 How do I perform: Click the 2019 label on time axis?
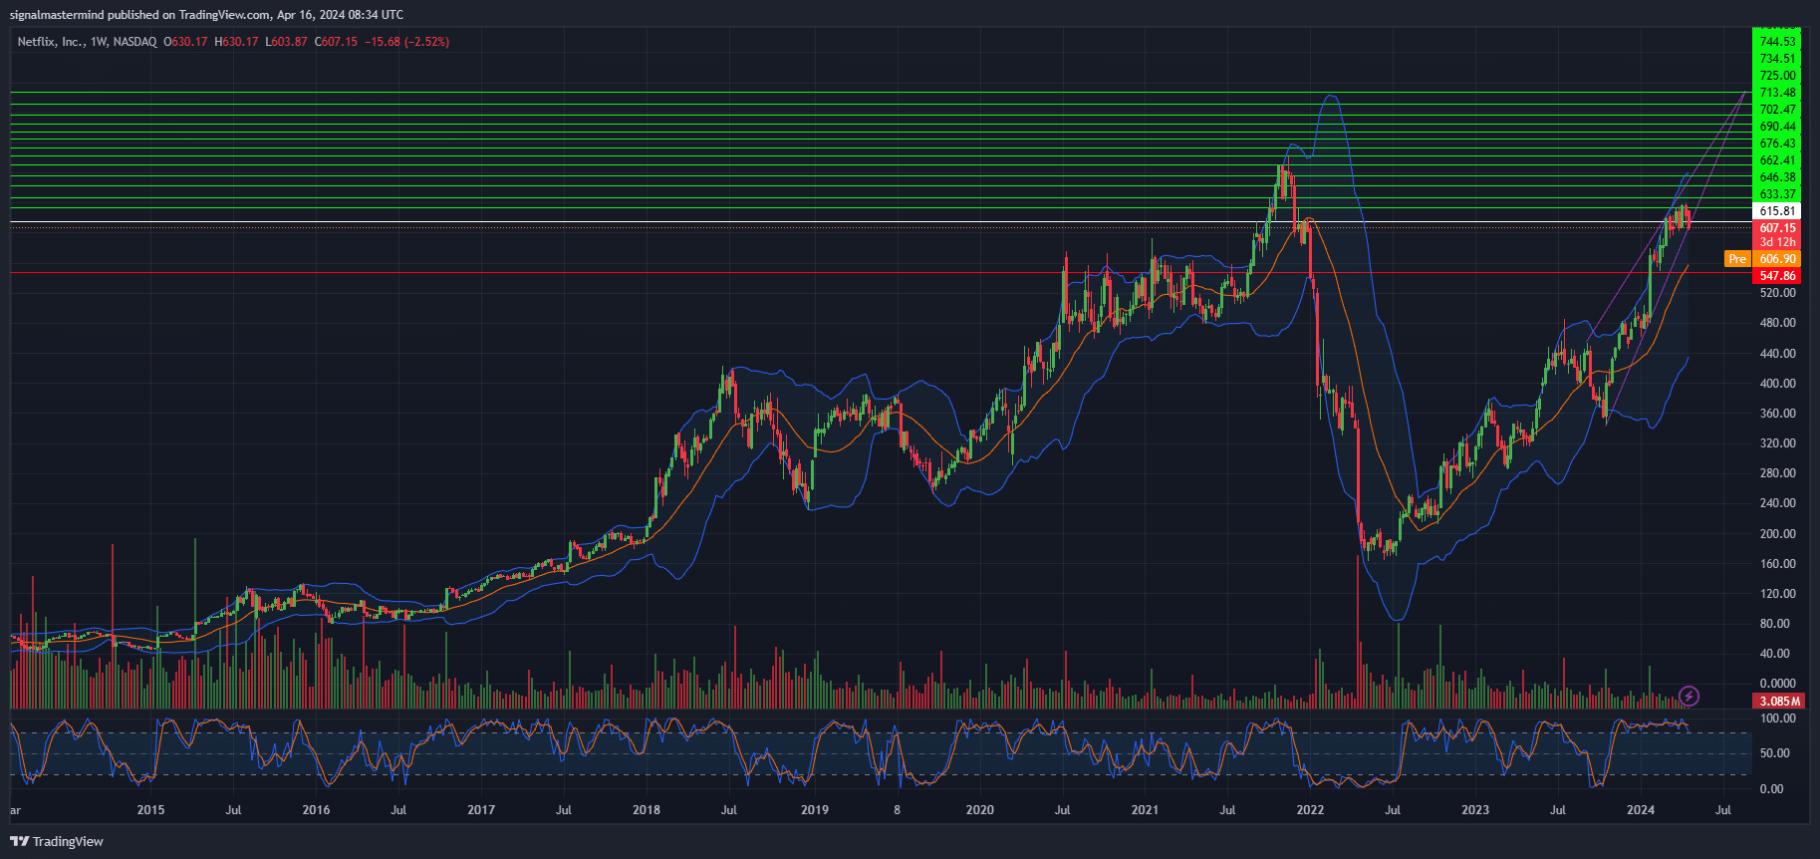pos(815,810)
